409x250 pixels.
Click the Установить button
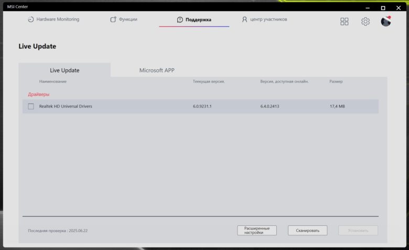358,231
